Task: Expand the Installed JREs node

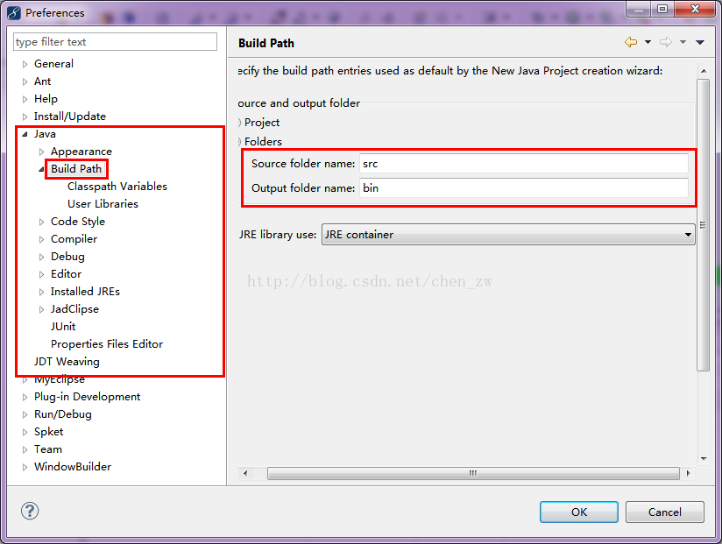Action: [41, 292]
